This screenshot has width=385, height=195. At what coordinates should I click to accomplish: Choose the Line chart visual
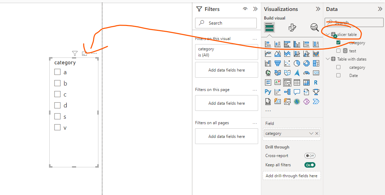click(268, 54)
